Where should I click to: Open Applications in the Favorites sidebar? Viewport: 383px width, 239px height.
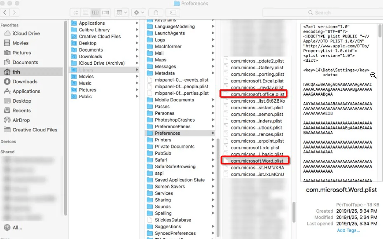[x=26, y=91]
